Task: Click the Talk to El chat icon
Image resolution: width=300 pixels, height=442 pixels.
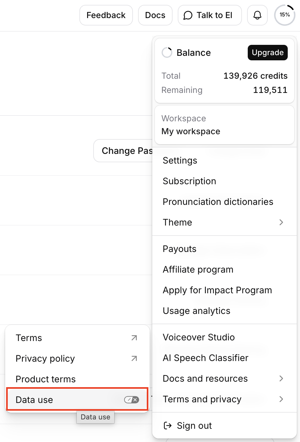Action: pyautogui.click(x=188, y=15)
